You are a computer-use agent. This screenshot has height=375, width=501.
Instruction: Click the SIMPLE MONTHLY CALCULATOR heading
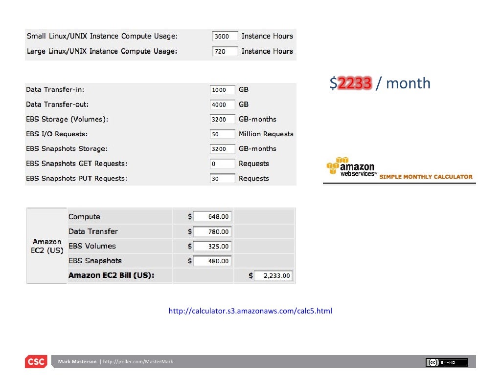pos(426,177)
